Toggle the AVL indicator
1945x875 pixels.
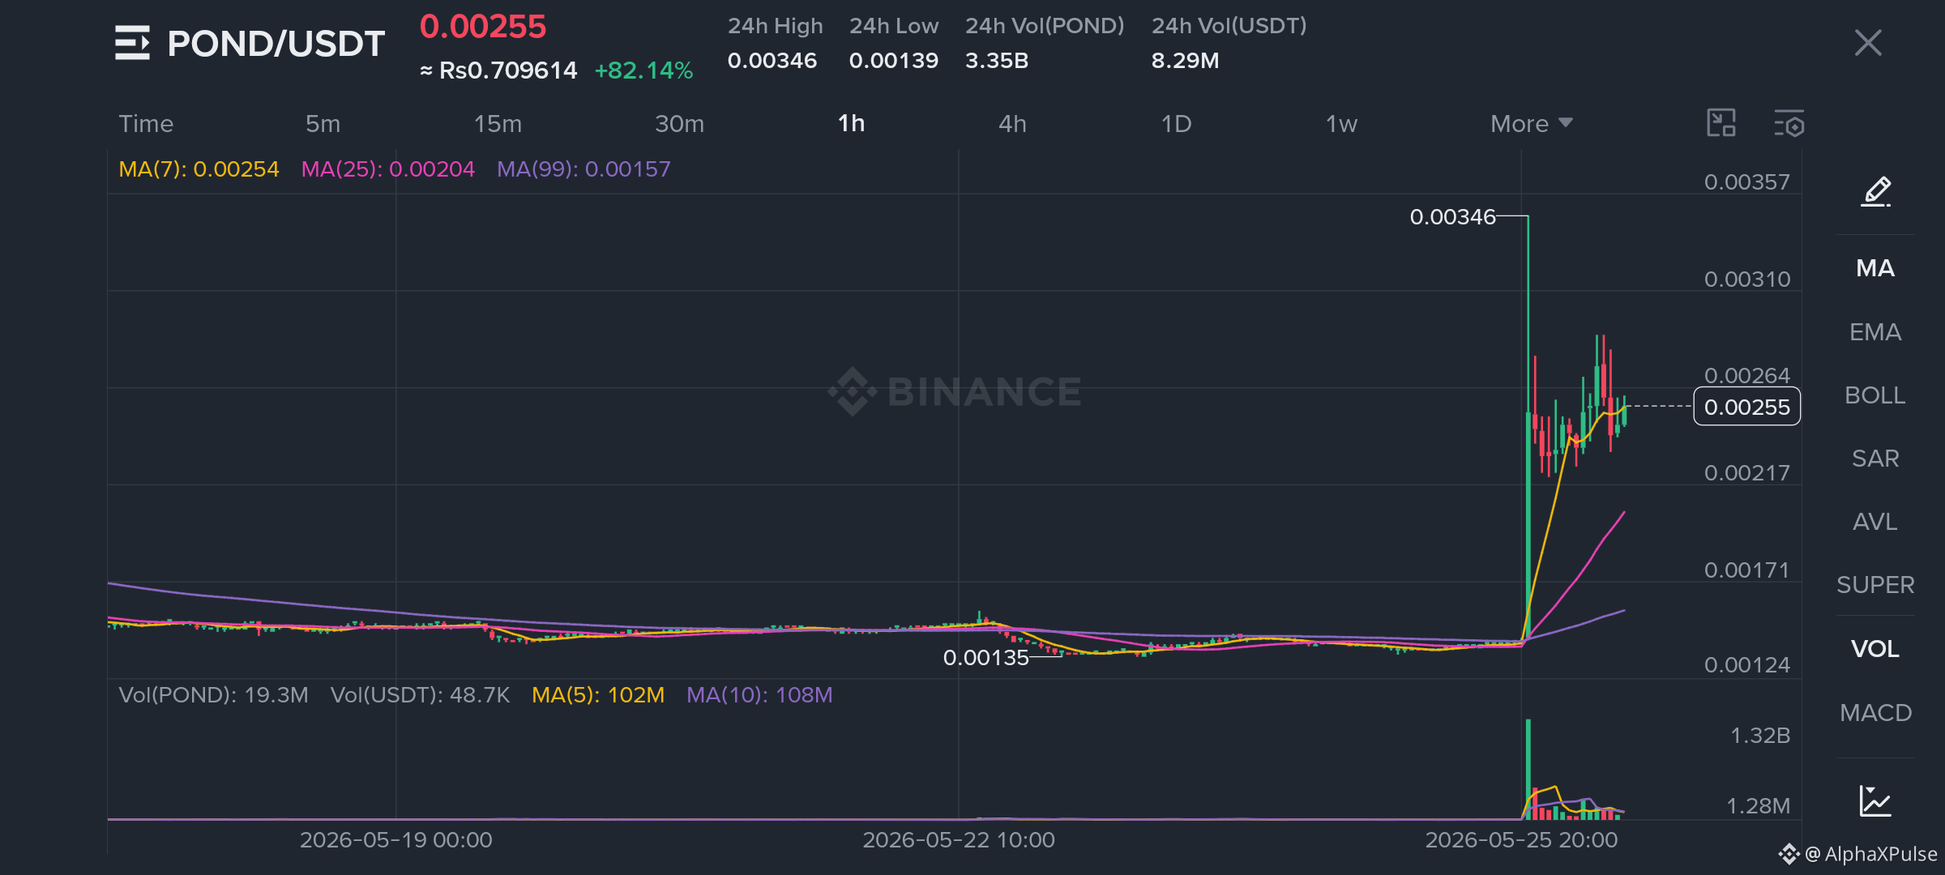coord(1875,522)
